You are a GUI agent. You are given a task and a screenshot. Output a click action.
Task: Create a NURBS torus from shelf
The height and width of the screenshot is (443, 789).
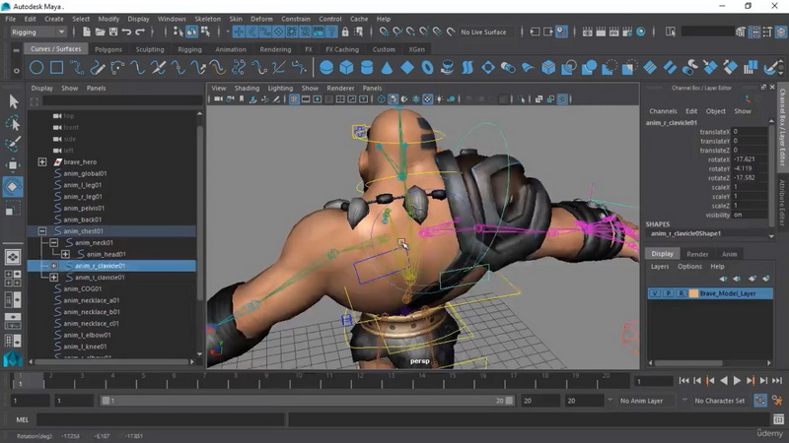(427, 67)
